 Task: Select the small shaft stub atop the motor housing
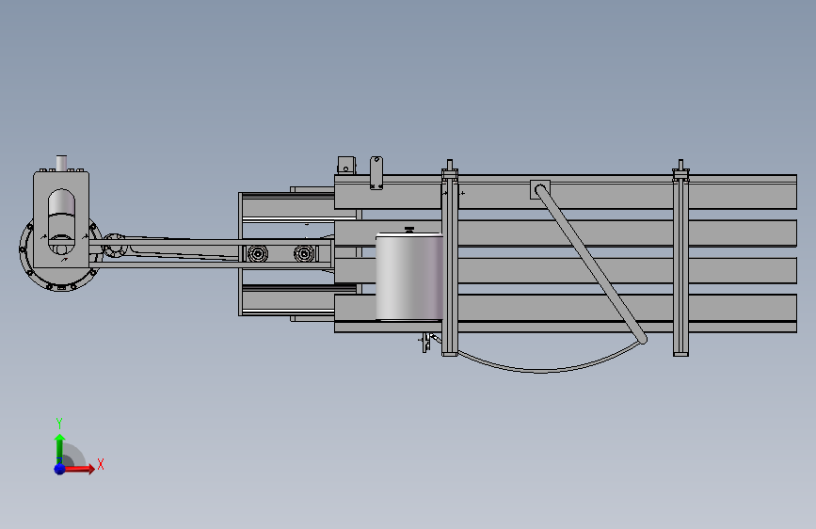[61, 163]
